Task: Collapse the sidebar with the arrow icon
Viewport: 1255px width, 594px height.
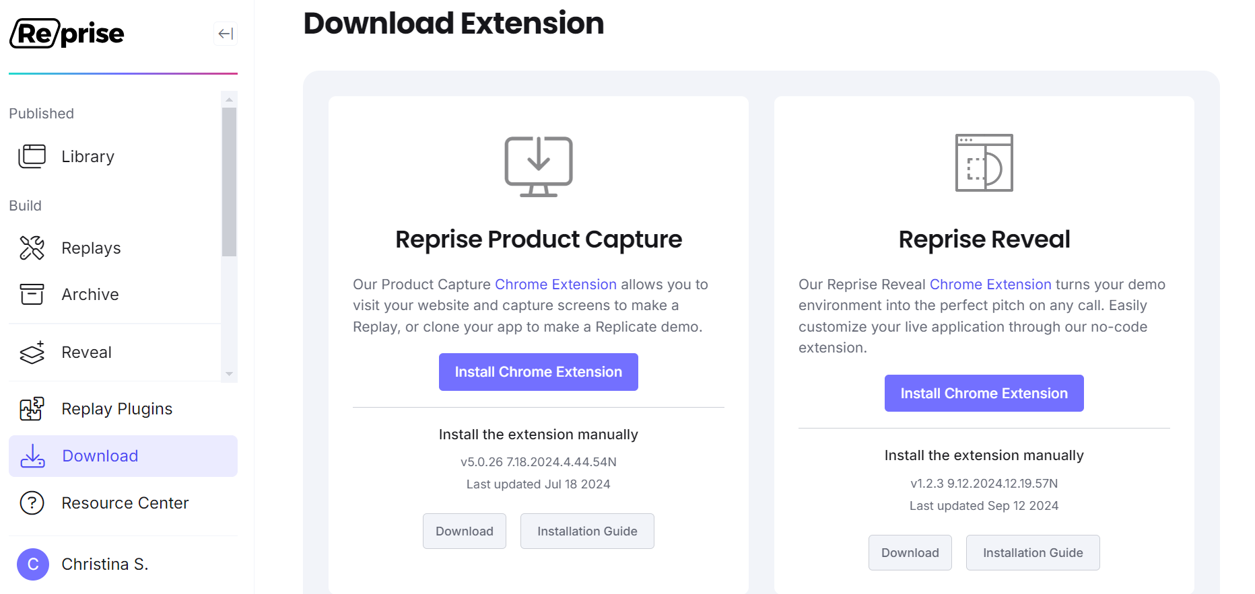Action: pyautogui.click(x=226, y=34)
